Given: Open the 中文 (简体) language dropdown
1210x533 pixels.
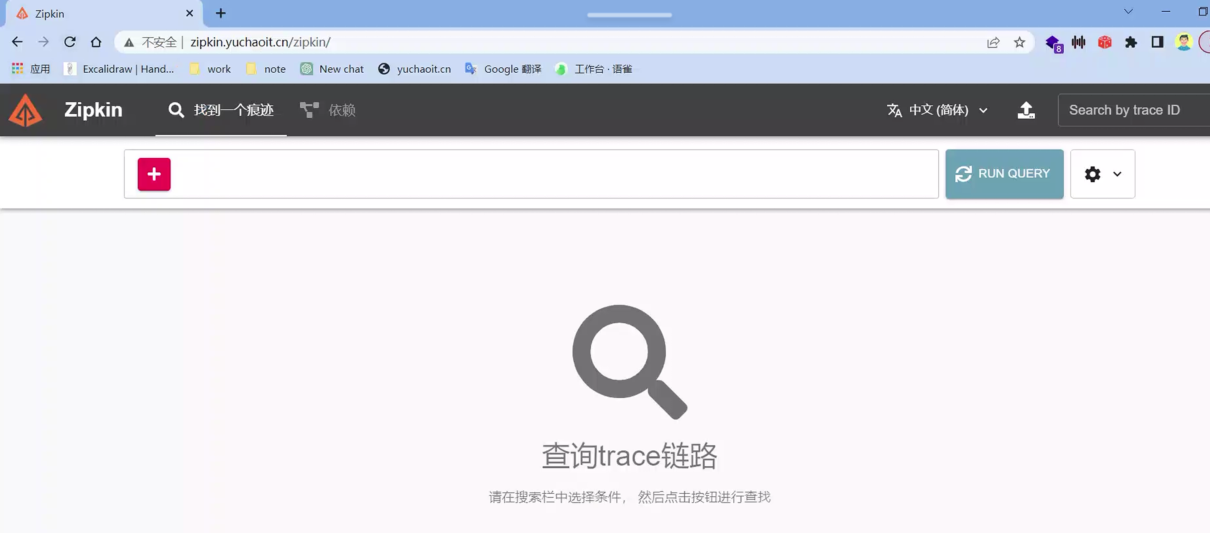Looking at the screenshot, I should pyautogui.click(x=939, y=110).
